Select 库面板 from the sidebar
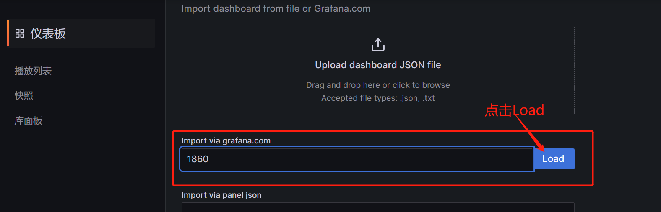 coord(29,121)
